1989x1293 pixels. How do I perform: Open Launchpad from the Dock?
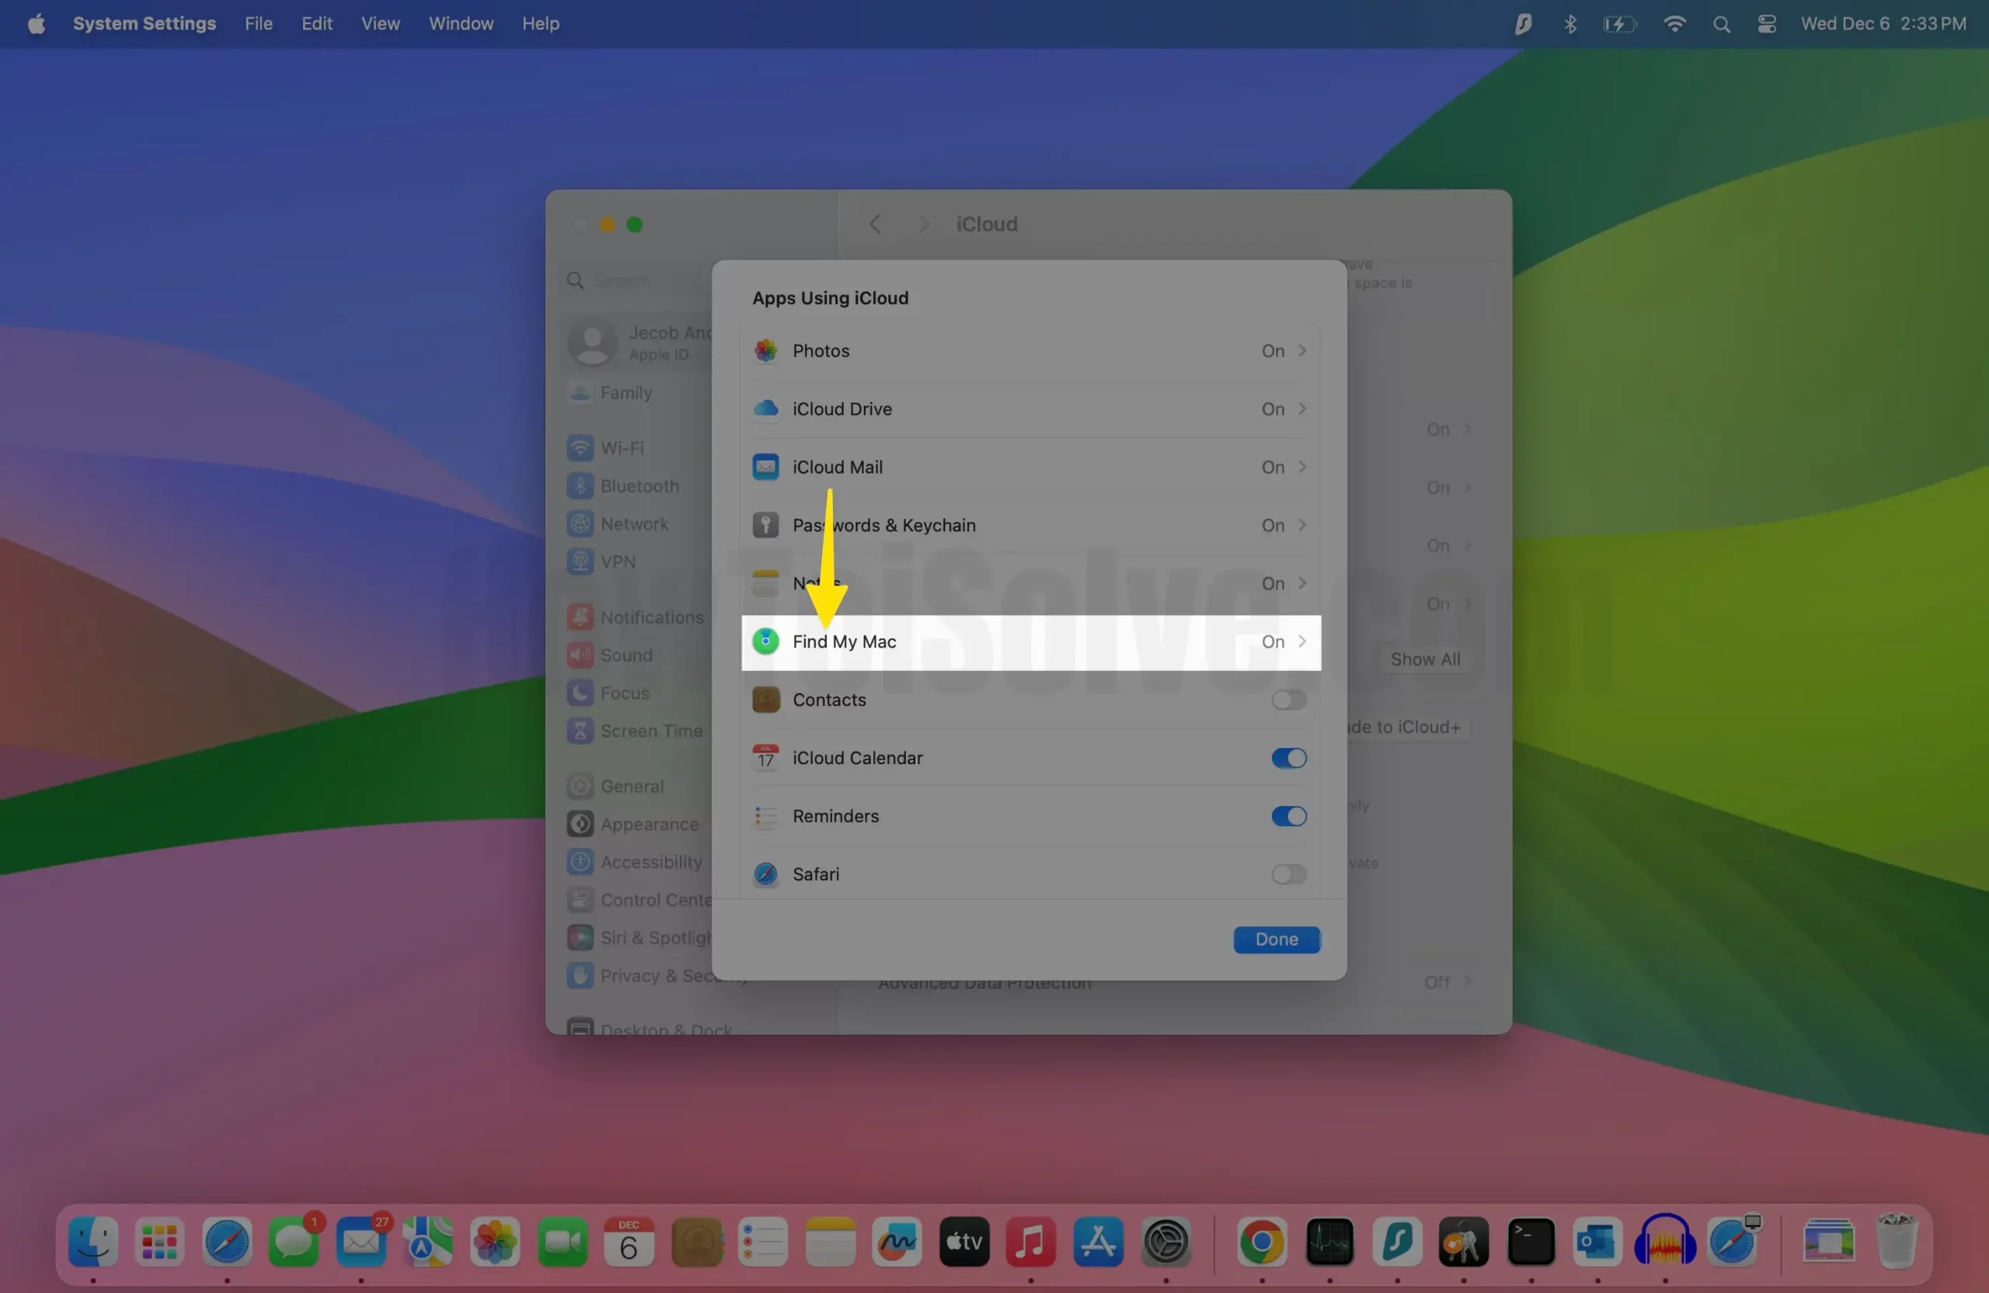click(x=159, y=1242)
